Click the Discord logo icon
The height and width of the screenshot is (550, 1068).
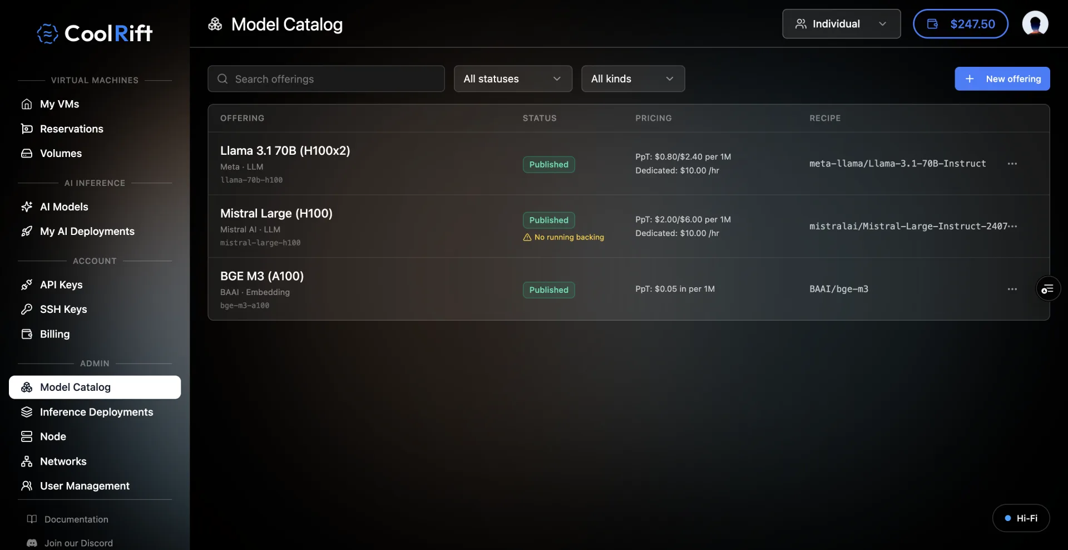[32, 543]
